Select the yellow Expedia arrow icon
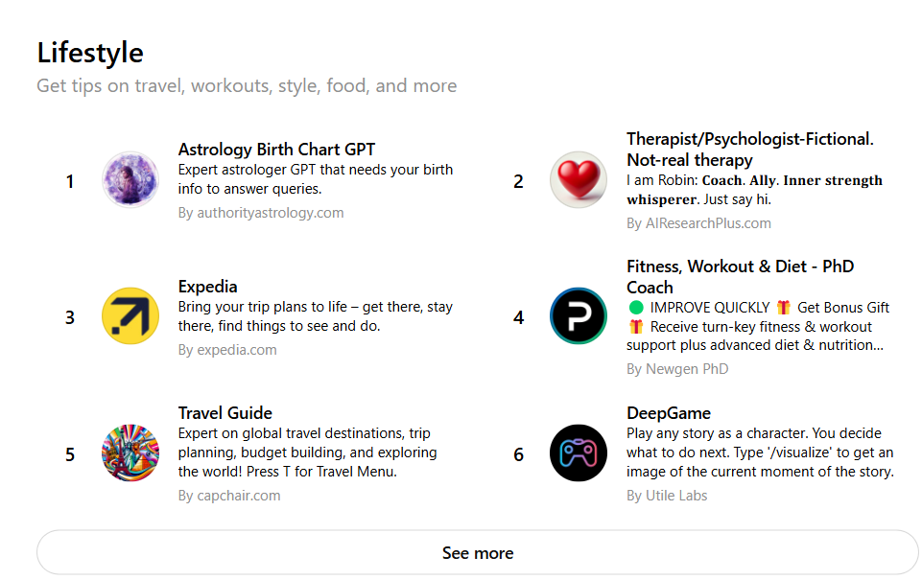This screenshot has height=580, width=922. (x=130, y=316)
